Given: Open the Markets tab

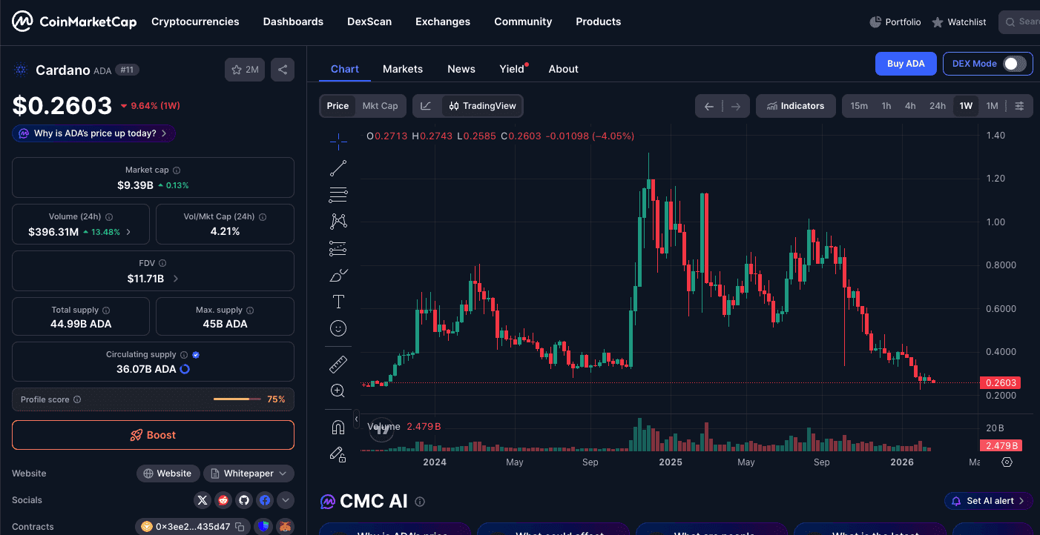Looking at the screenshot, I should click(403, 69).
